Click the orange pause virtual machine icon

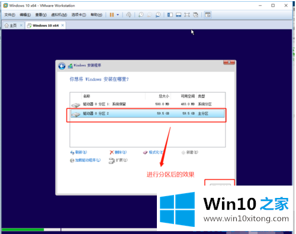(112, 15)
